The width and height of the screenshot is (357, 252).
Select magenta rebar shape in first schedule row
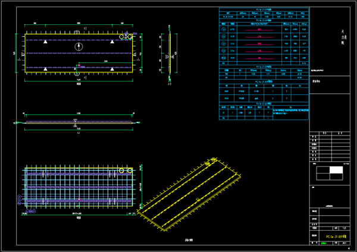pyautogui.click(x=259, y=30)
